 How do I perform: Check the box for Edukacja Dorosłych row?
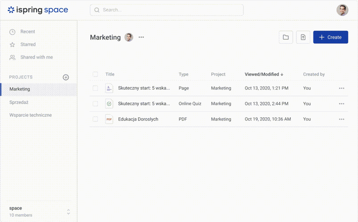coord(95,119)
